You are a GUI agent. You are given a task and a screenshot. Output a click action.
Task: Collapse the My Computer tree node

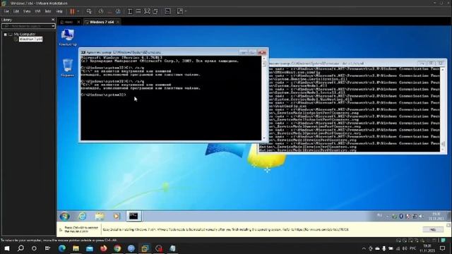click(x=5, y=35)
